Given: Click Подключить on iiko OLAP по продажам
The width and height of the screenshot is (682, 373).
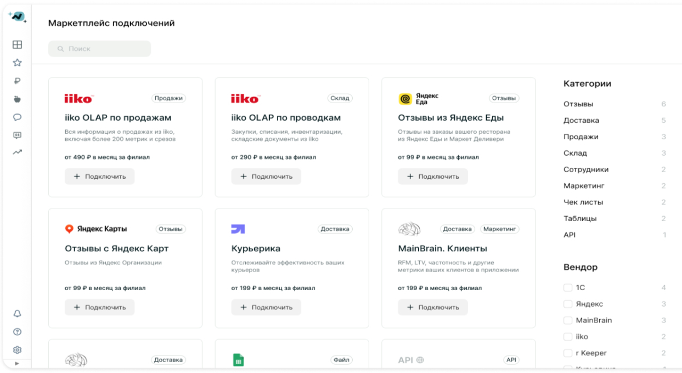Looking at the screenshot, I should (99, 177).
